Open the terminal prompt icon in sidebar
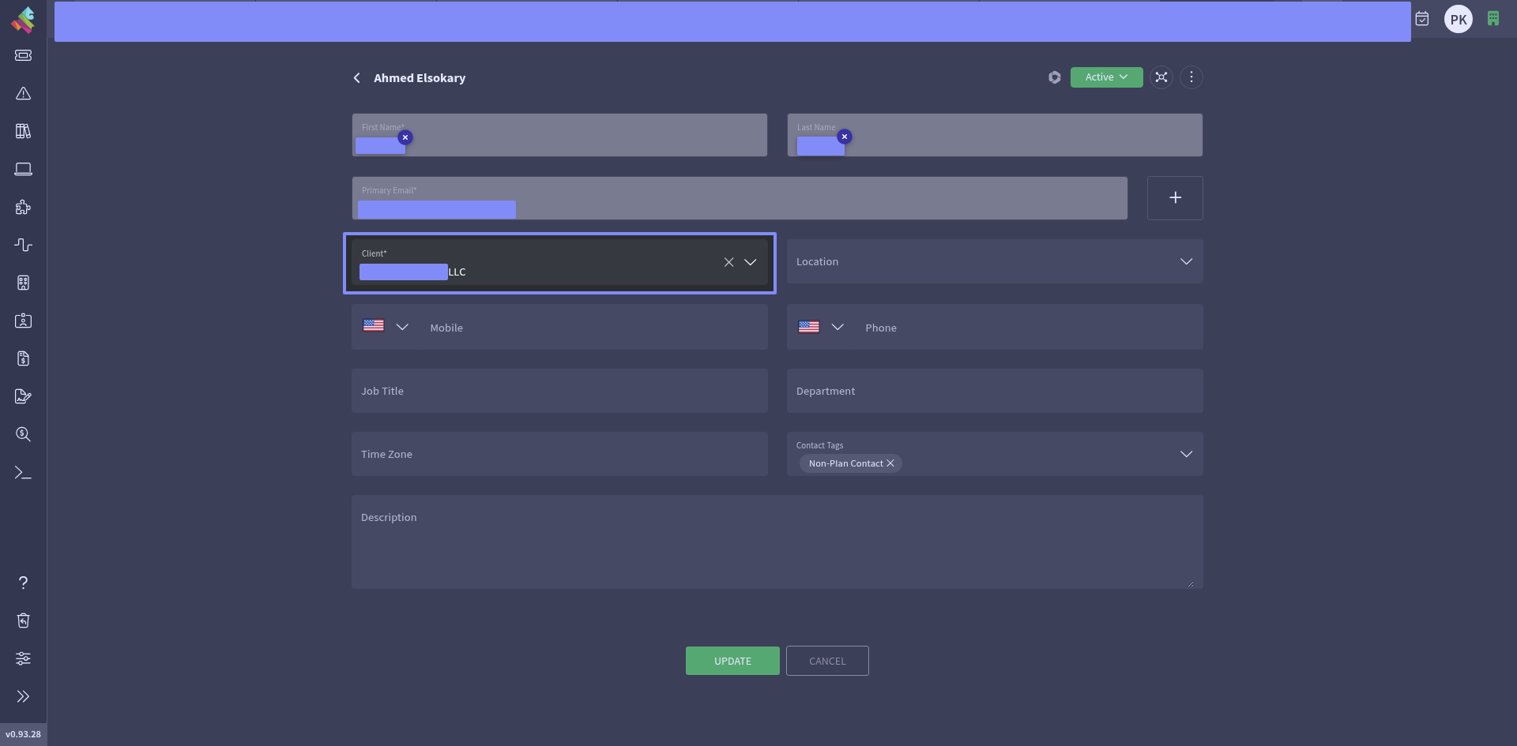1517x746 pixels. 23,472
